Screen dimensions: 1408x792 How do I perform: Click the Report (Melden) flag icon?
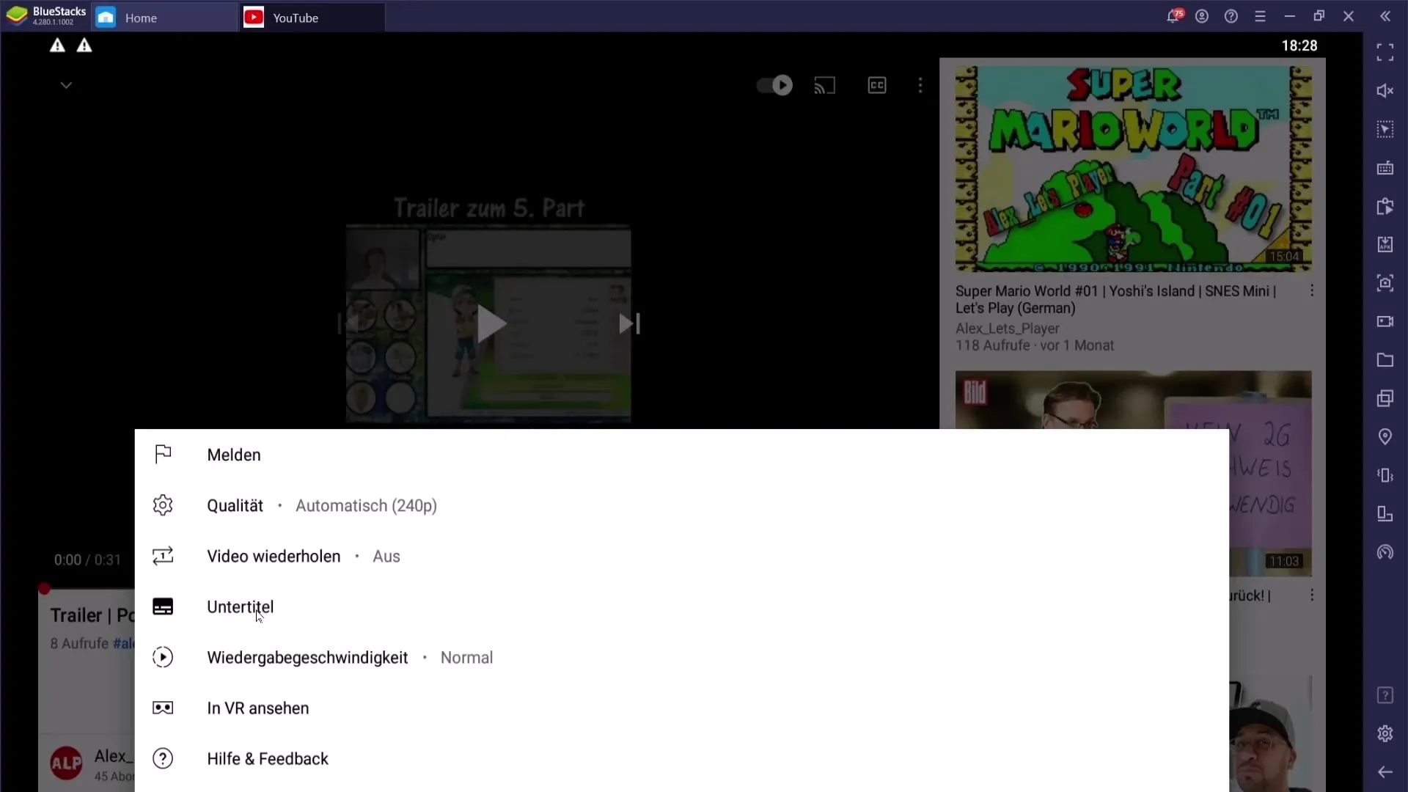coord(163,453)
